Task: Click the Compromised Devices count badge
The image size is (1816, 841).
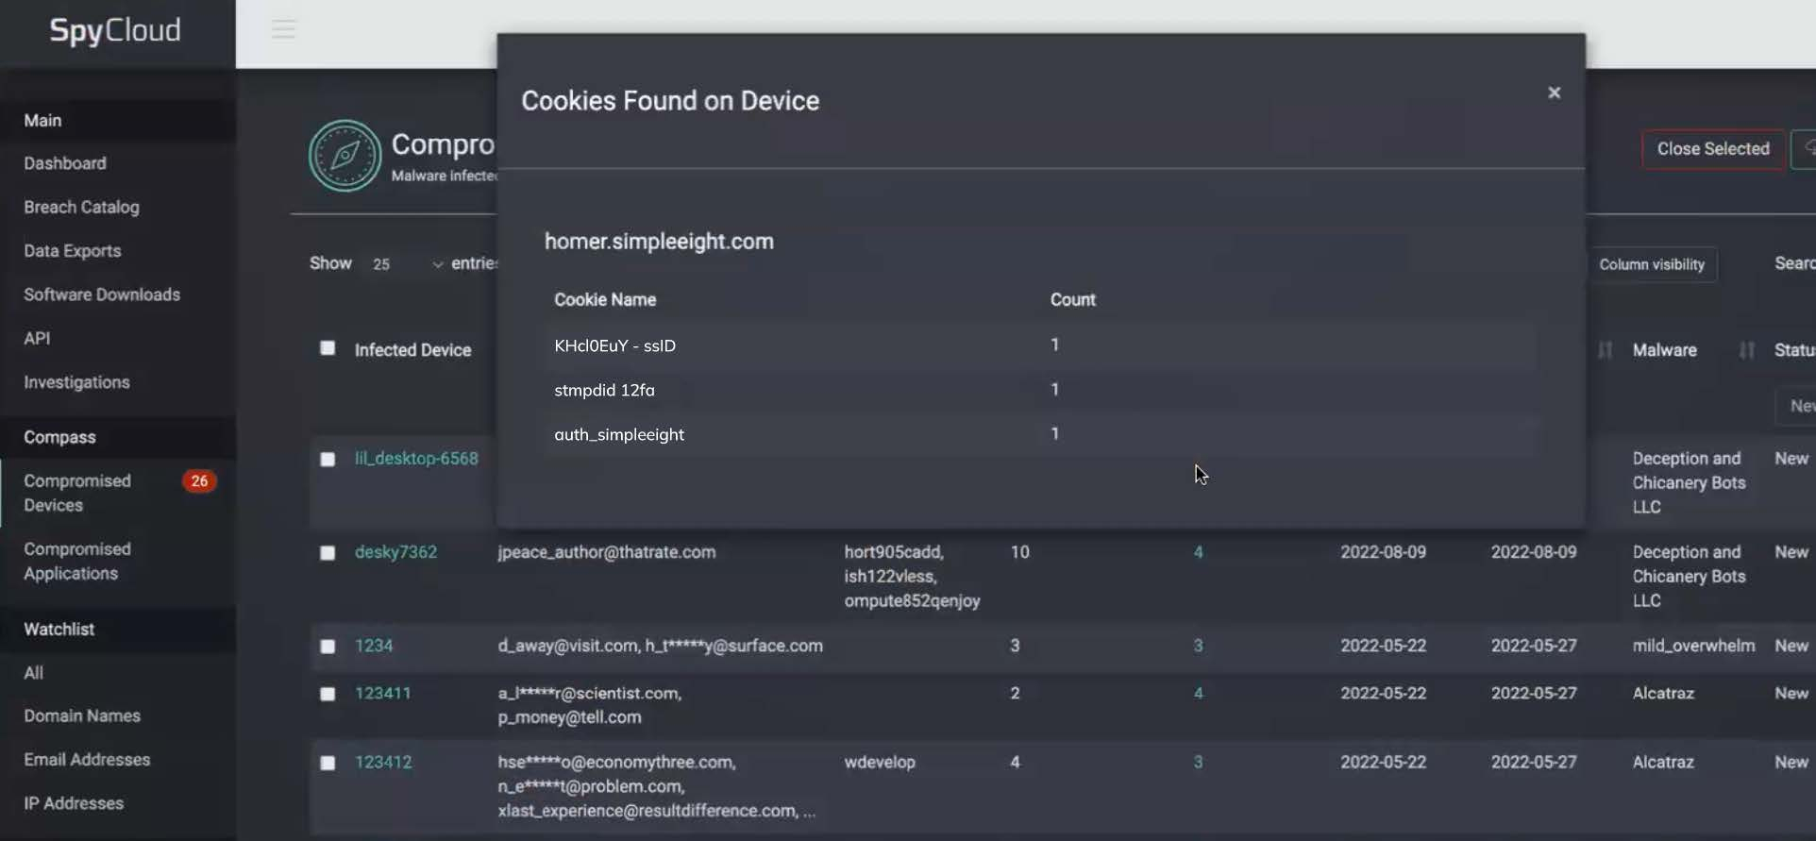Action: pyautogui.click(x=199, y=481)
